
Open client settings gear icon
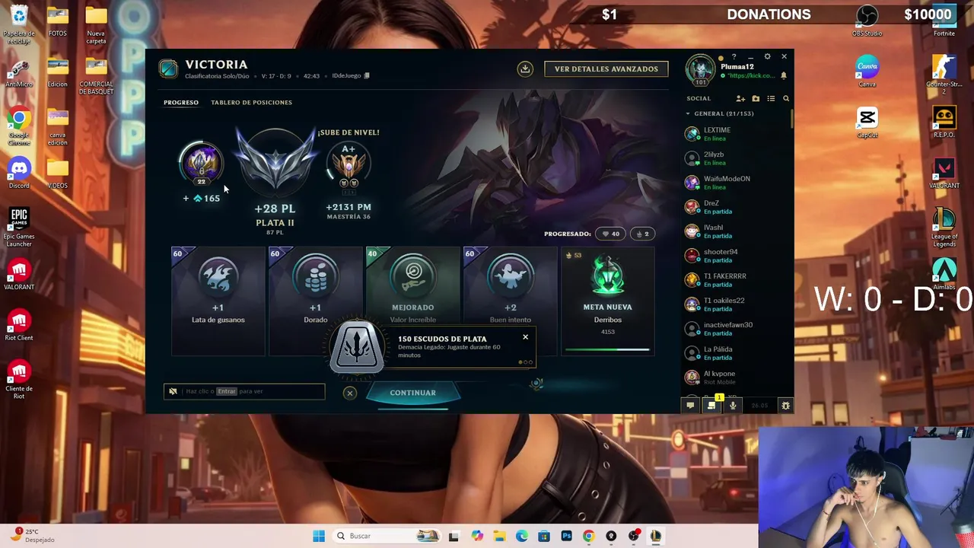click(x=767, y=56)
